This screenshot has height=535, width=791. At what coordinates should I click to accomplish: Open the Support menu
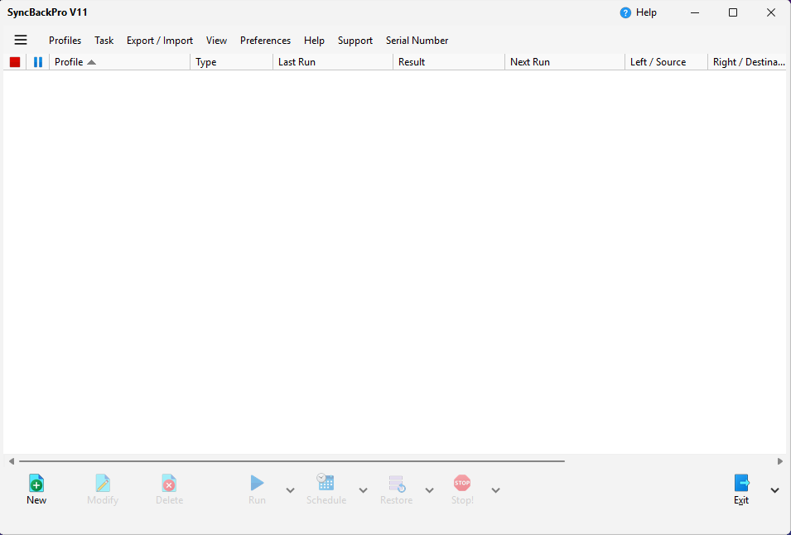pos(355,41)
